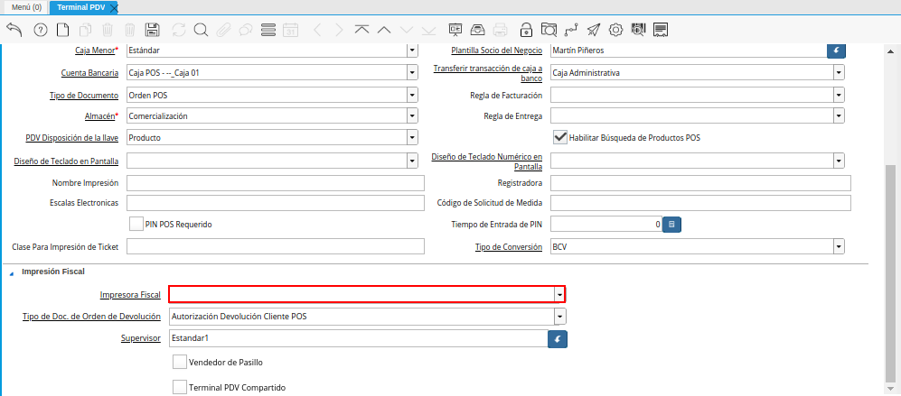Open Diseño de Teclado Numérico en Pantalla dropdown
901x396 pixels.
[x=840, y=161]
